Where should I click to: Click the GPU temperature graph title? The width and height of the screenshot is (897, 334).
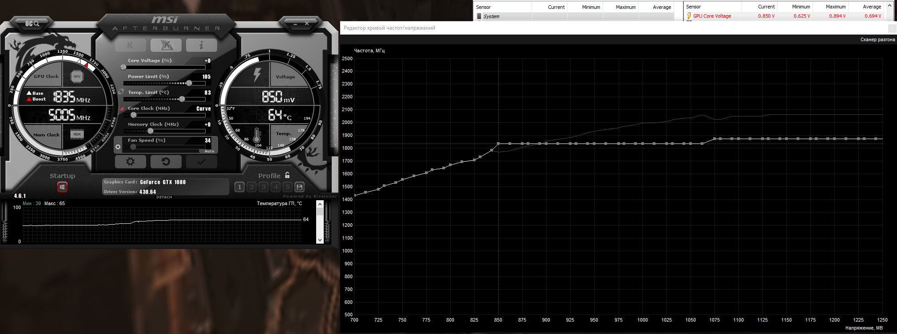[x=279, y=203]
